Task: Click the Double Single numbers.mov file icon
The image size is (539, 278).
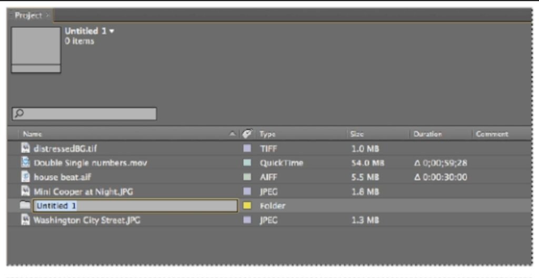Action: coord(25,163)
